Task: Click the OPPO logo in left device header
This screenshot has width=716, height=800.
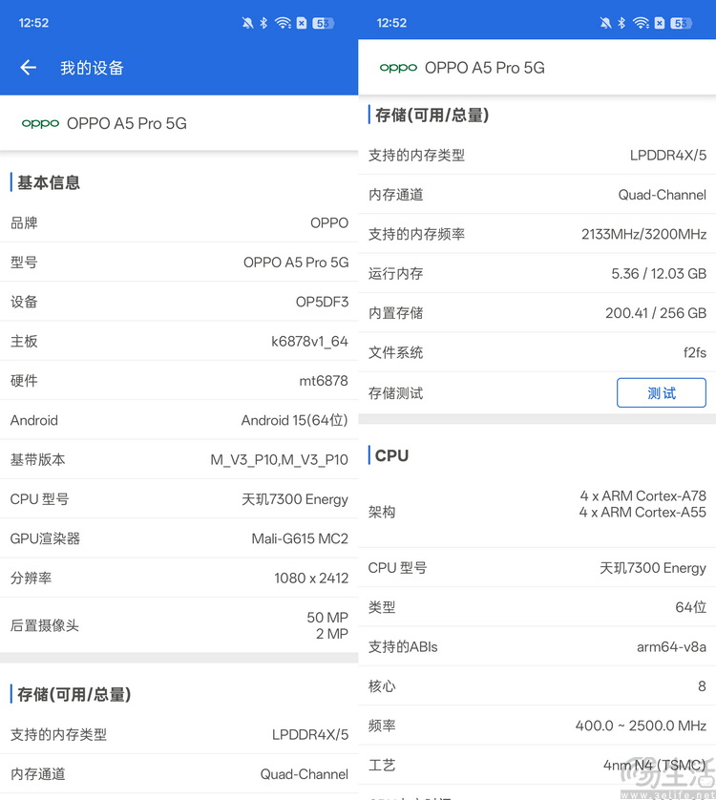Action: click(x=40, y=124)
